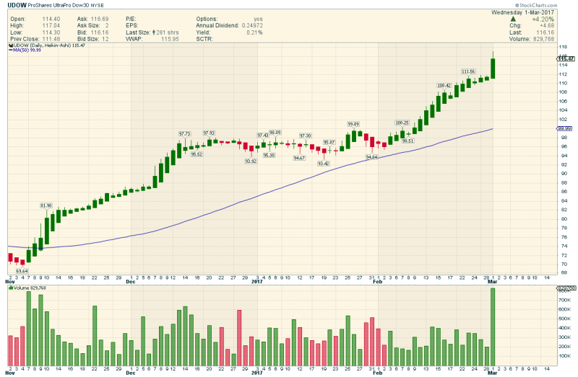This screenshot has height=377, width=578.
Task: Click the Bid Size value 12
Action: click(105, 39)
